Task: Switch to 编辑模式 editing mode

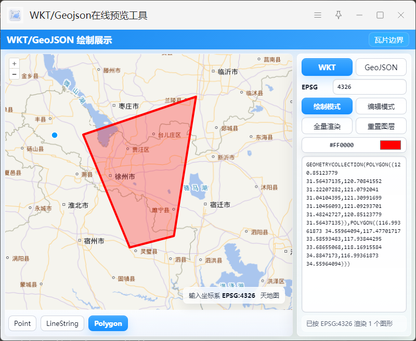Action: click(381, 106)
